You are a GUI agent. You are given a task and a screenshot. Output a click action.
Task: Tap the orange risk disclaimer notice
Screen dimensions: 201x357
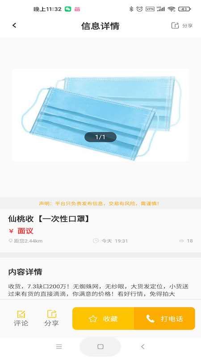pyautogui.click(x=99, y=203)
